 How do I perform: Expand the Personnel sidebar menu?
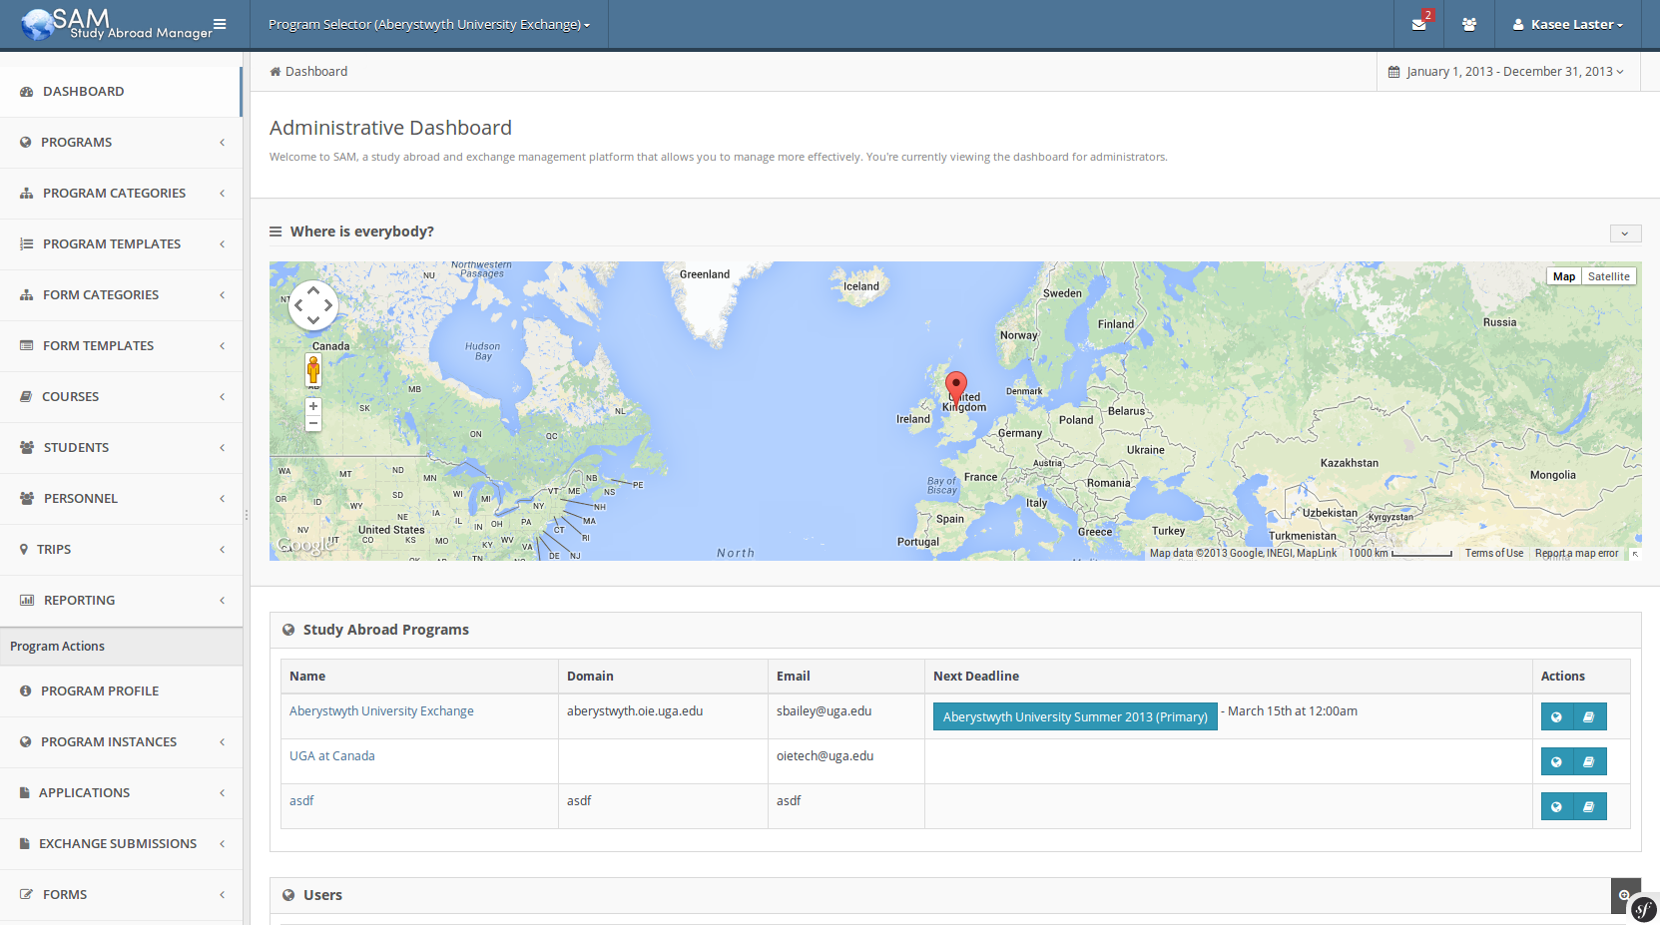[121, 499]
